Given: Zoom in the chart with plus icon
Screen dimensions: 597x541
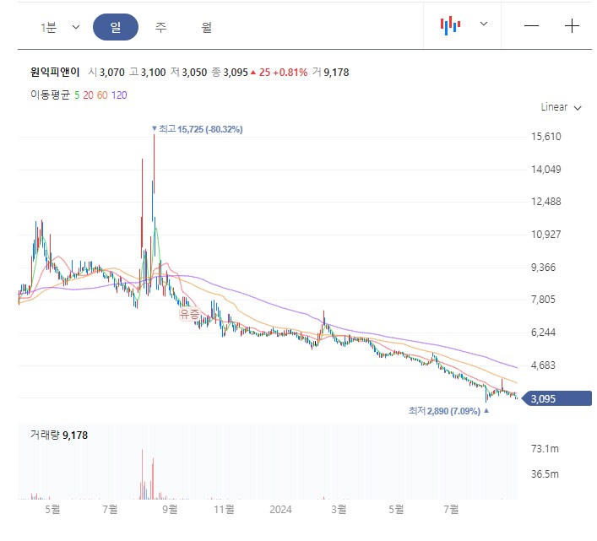Looking at the screenshot, I should pos(572,26).
